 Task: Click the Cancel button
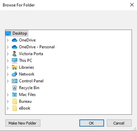[x=119, y=123]
